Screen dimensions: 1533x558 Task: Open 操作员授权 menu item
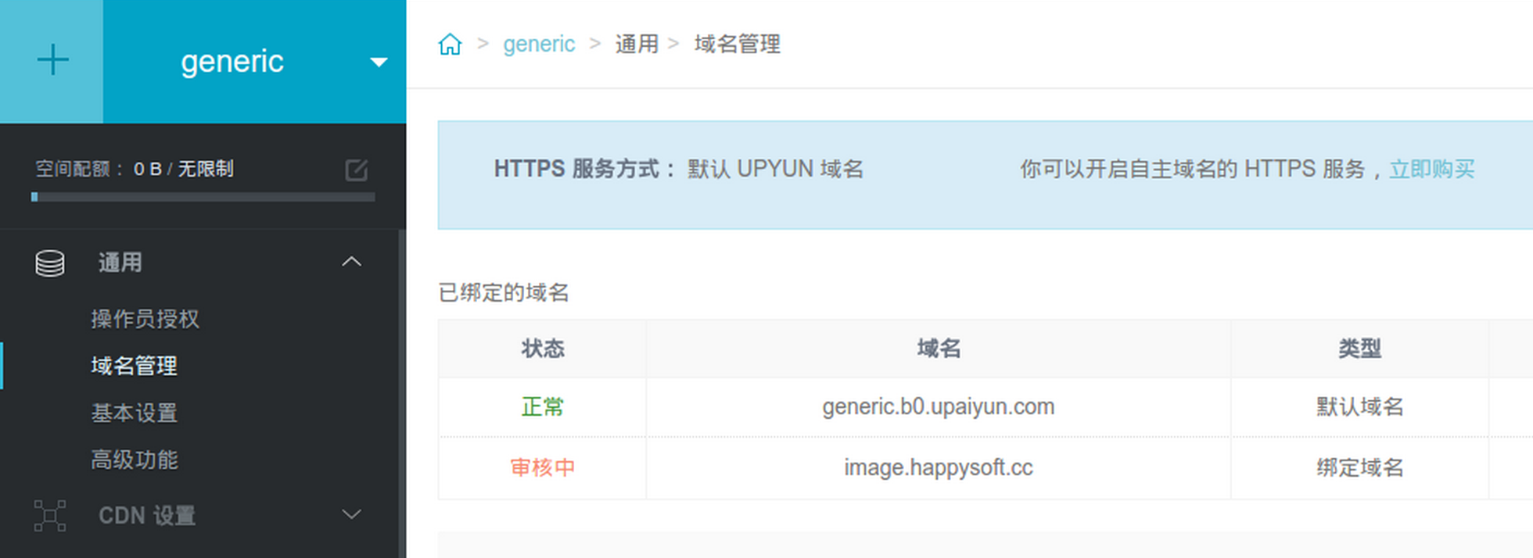pos(145,319)
